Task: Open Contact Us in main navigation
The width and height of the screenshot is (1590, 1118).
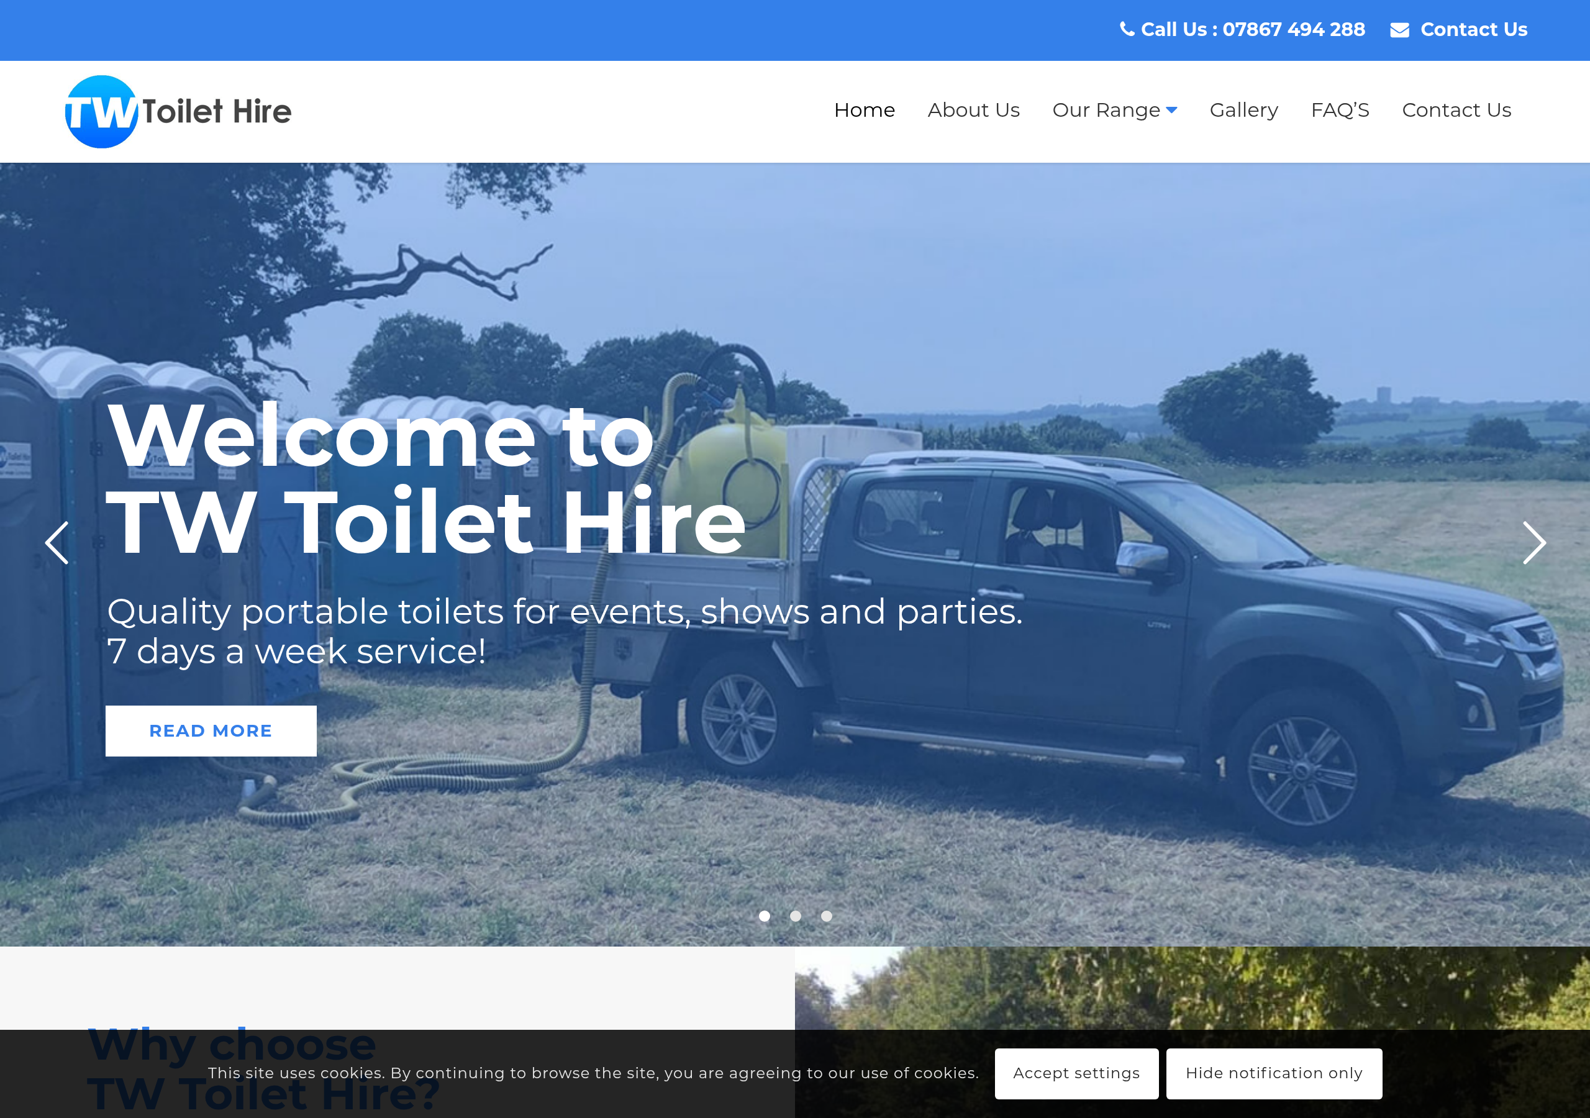Action: [1456, 110]
